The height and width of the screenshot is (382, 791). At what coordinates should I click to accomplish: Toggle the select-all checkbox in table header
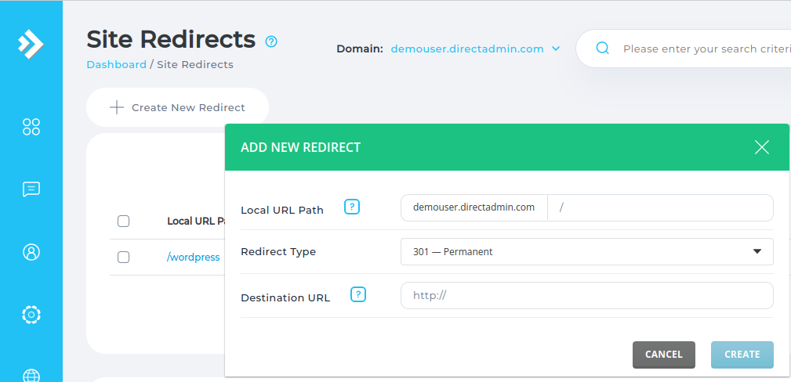[124, 221]
